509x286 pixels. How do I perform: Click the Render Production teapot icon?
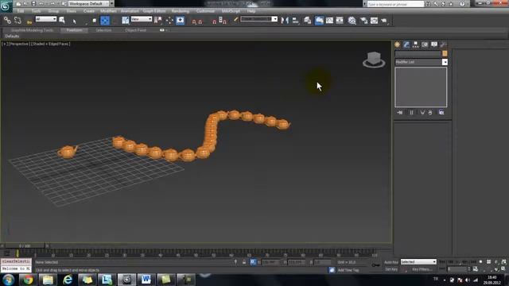(384, 21)
